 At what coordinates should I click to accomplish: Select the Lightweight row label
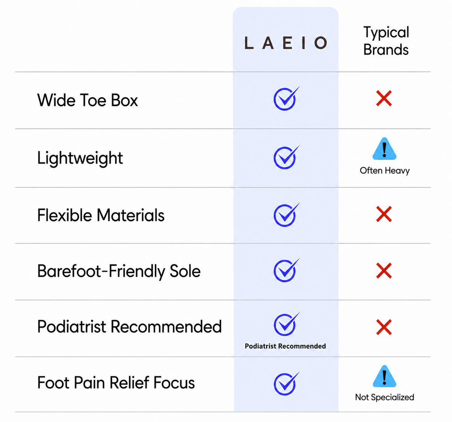click(80, 158)
